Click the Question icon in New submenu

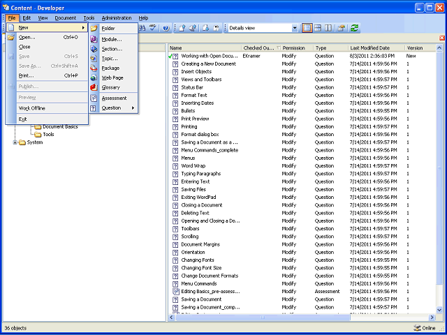coord(93,108)
